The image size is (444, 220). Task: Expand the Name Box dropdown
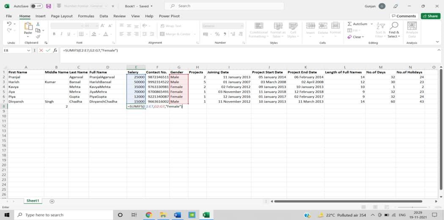pos(29,50)
